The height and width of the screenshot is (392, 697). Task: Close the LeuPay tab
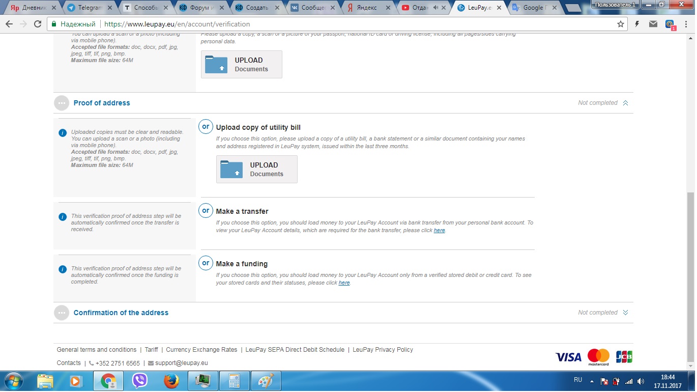coord(499,8)
